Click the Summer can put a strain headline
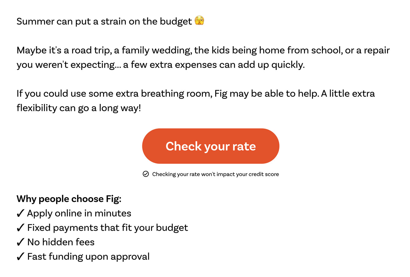 coord(104,21)
